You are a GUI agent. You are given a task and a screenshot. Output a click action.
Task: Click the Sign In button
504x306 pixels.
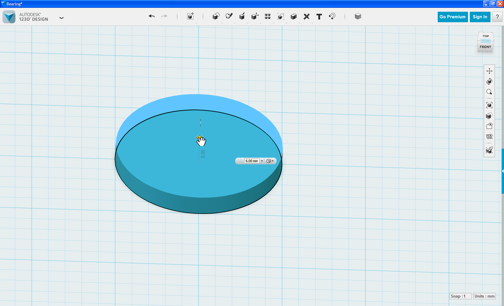(x=480, y=17)
